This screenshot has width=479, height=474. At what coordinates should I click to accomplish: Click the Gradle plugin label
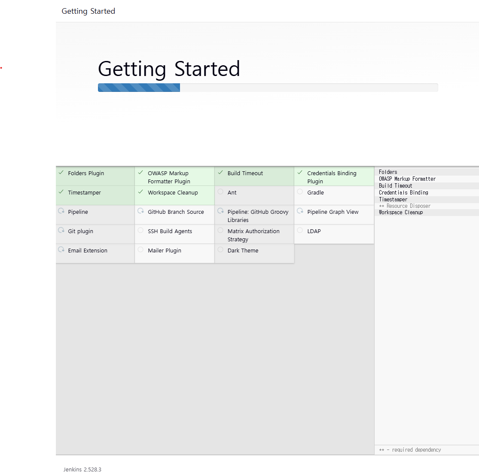coord(315,193)
